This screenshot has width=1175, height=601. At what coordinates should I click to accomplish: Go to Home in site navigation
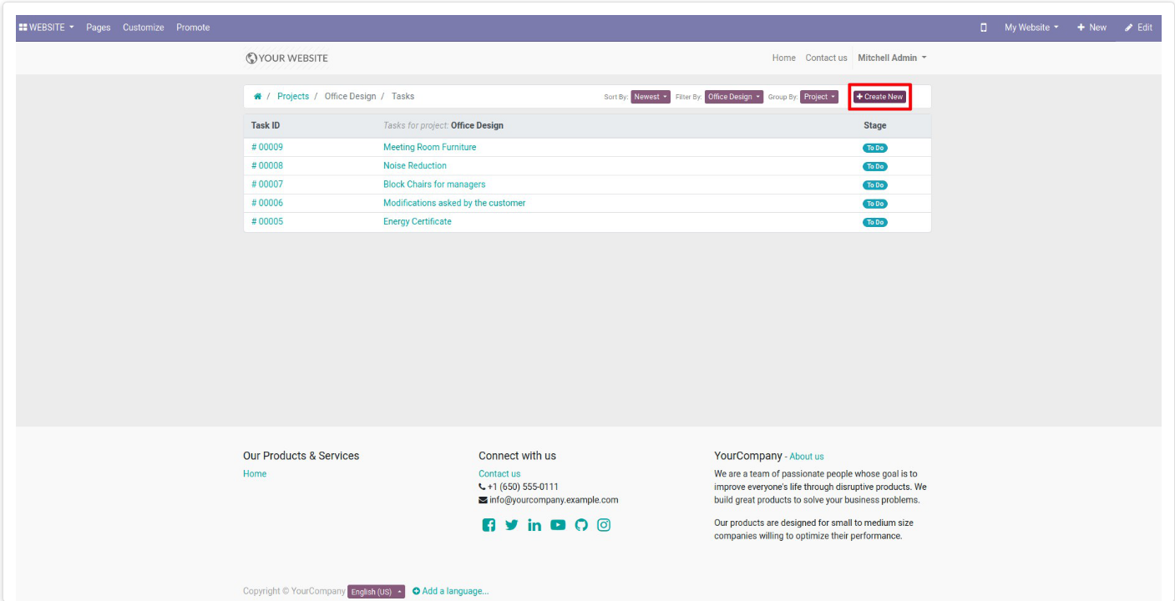click(x=784, y=58)
